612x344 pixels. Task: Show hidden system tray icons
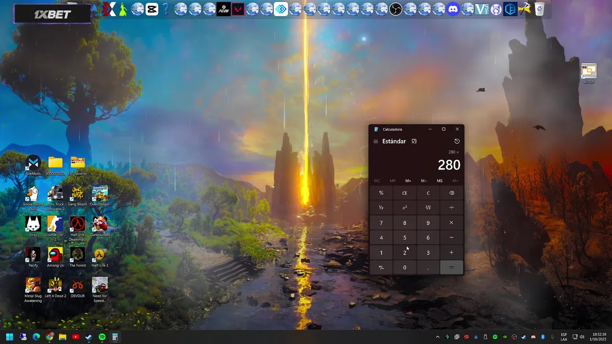pyautogui.click(x=437, y=337)
